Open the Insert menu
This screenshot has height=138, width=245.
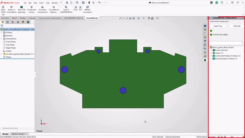click(x=41, y=3)
